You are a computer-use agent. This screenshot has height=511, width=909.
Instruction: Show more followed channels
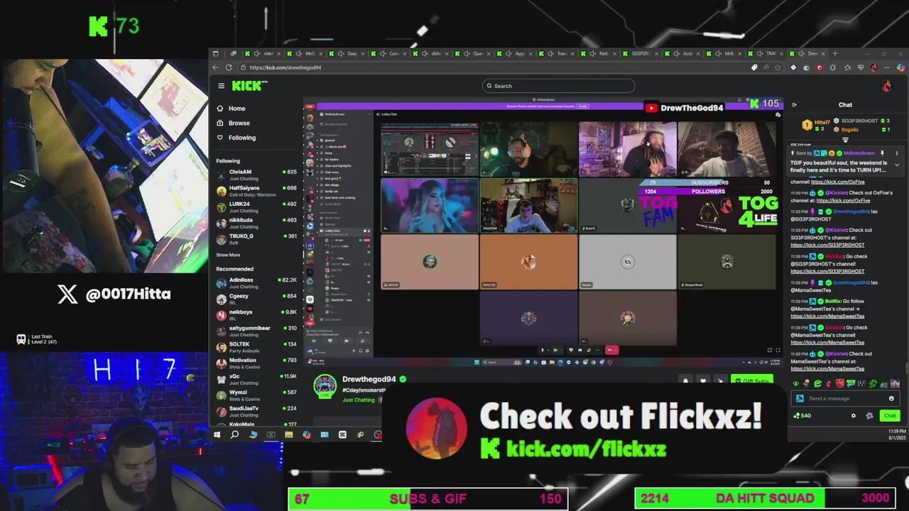point(228,255)
